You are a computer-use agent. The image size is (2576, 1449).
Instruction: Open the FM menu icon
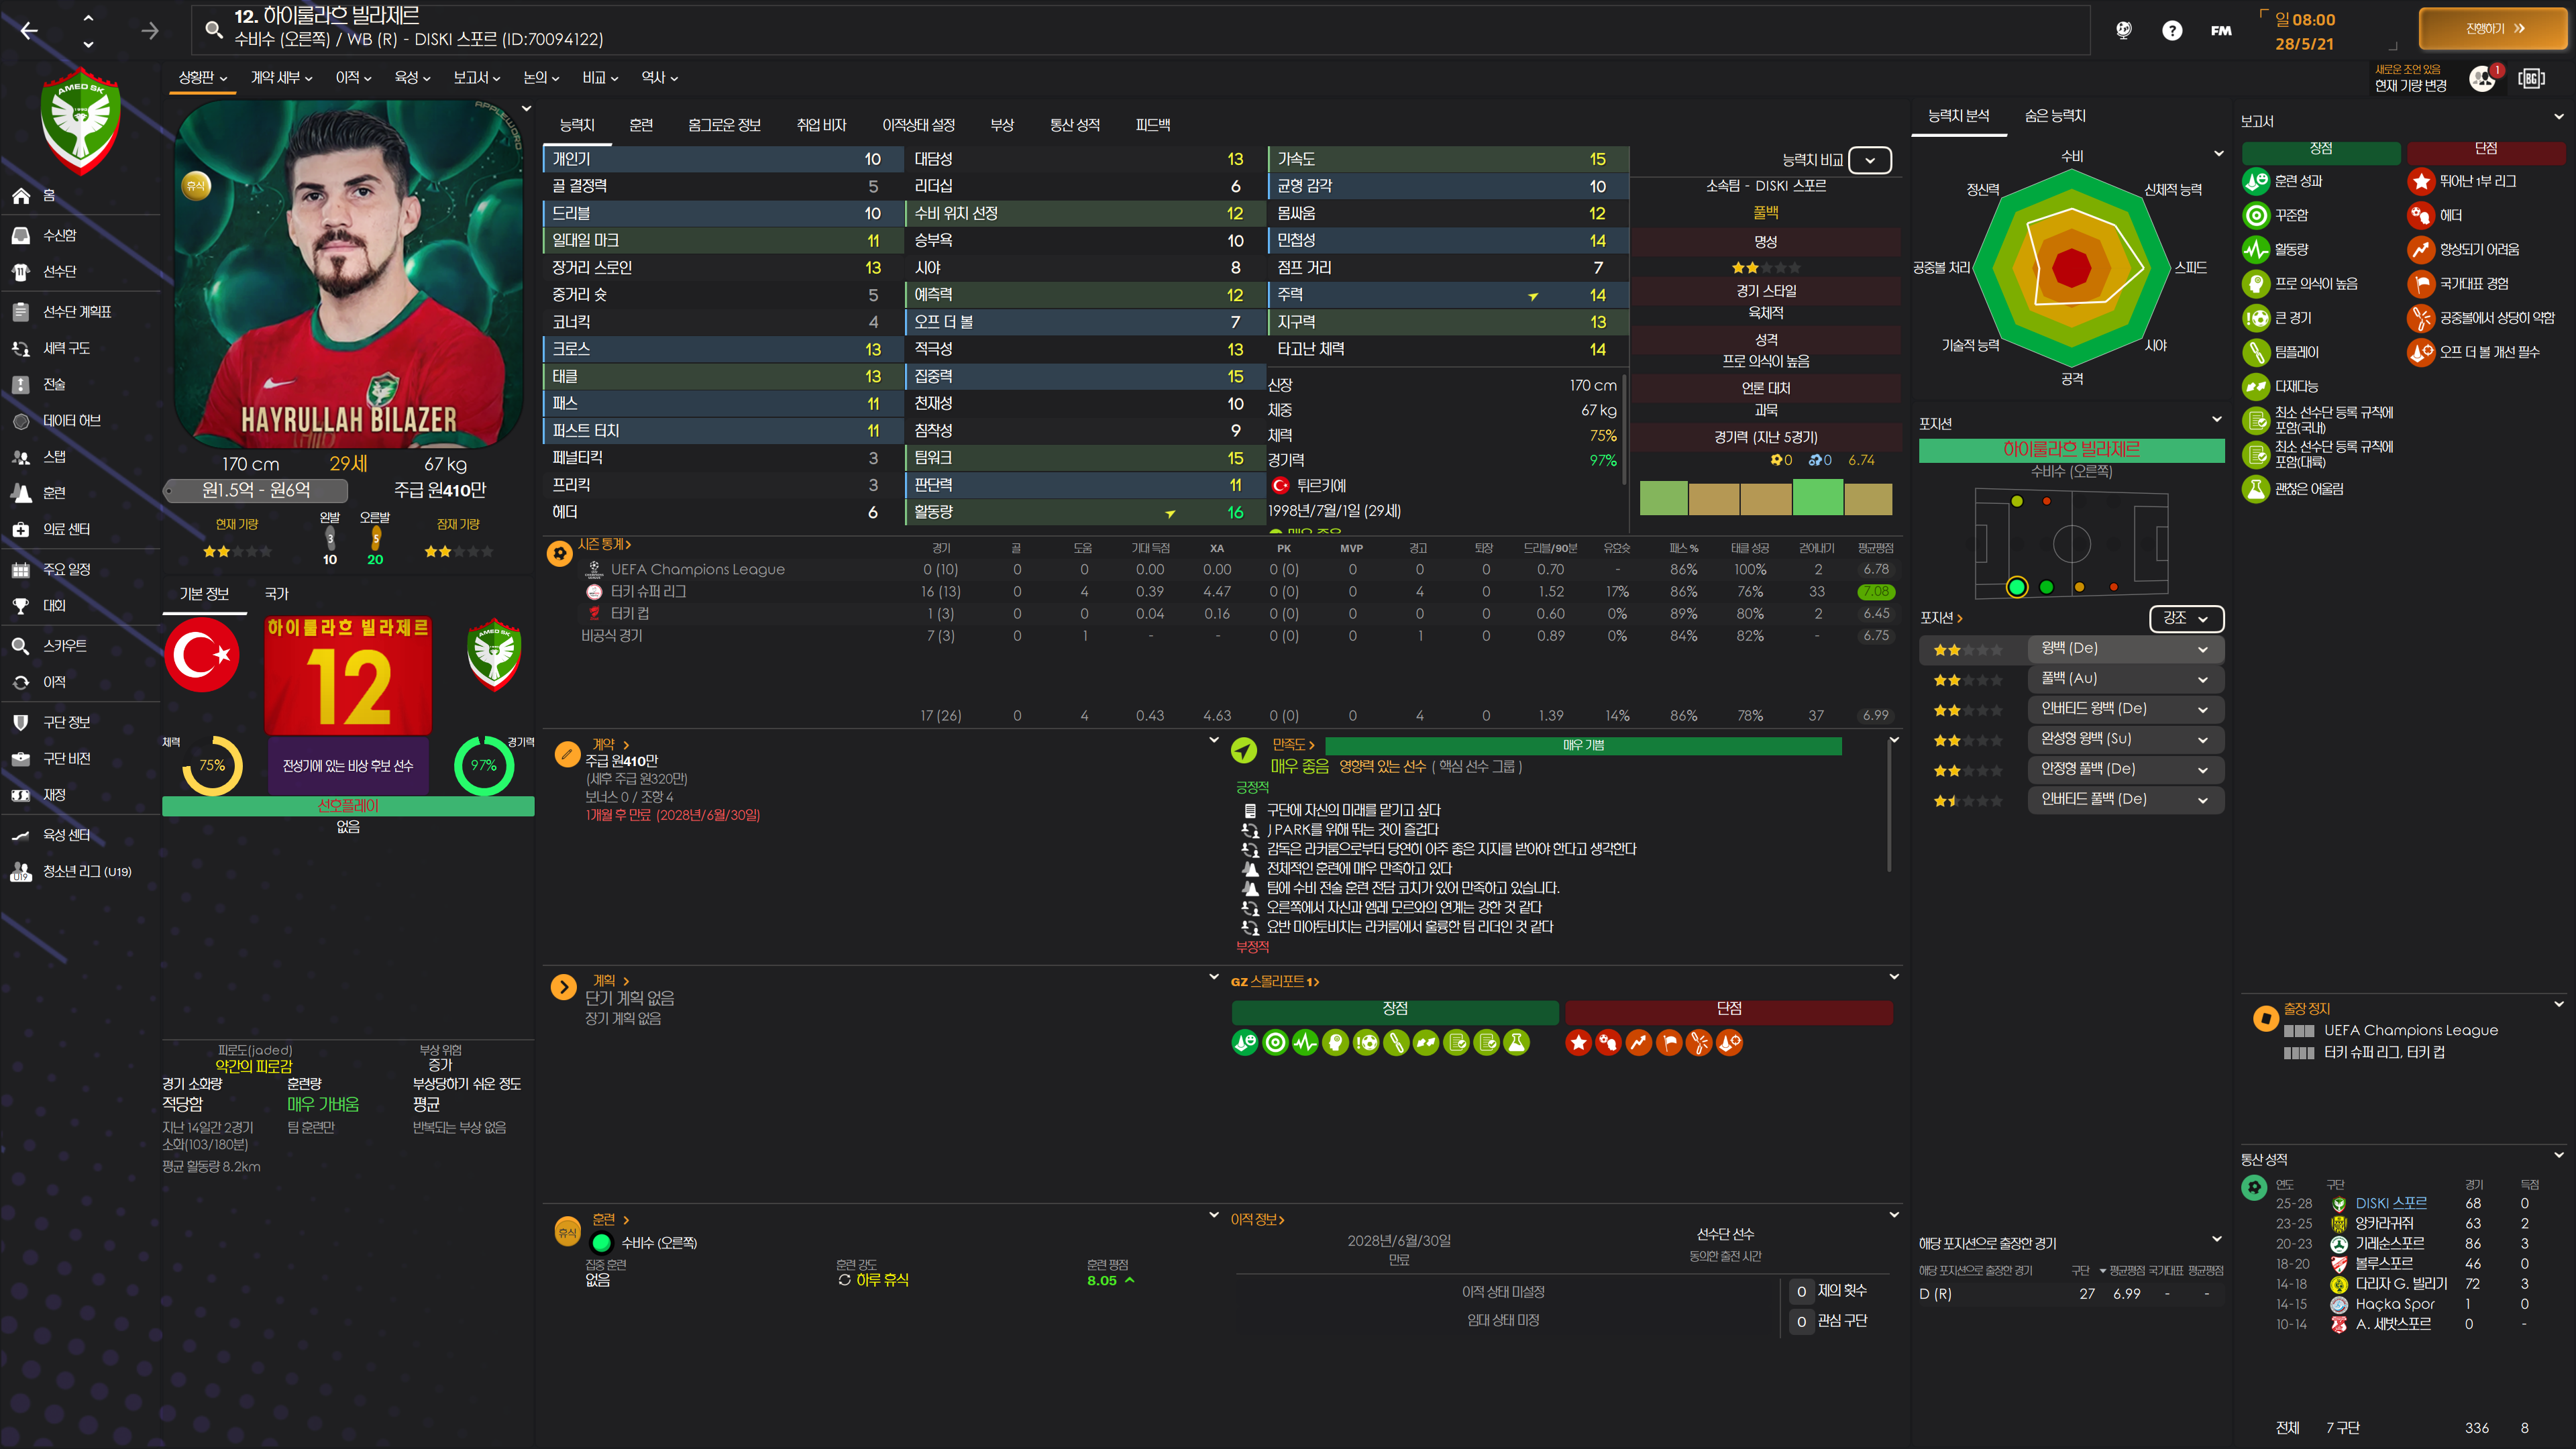tap(2221, 30)
